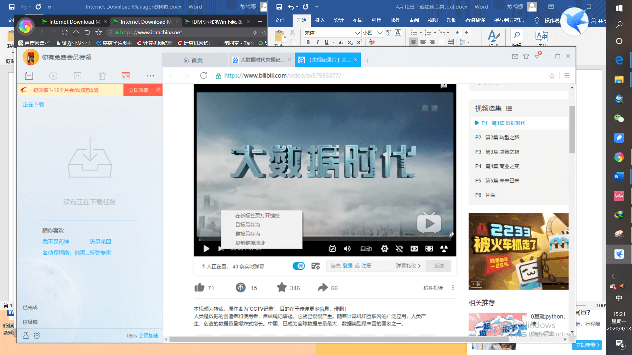
Task: Toggle the loop playback icon in player
Action: pyautogui.click(x=399, y=249)
